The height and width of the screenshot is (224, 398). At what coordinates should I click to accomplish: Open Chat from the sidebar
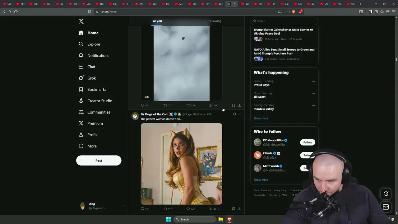(87, 67)
